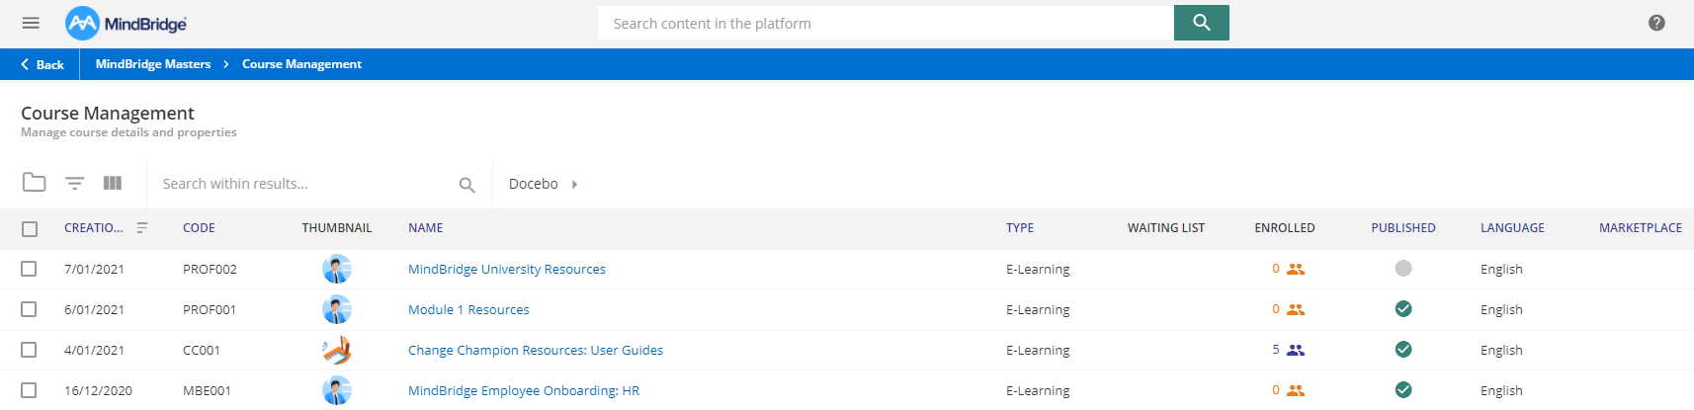Open Module 1 Resources course
This screenshot has height=410, width=1694.
pyautogui.click(x=468, y=309)
